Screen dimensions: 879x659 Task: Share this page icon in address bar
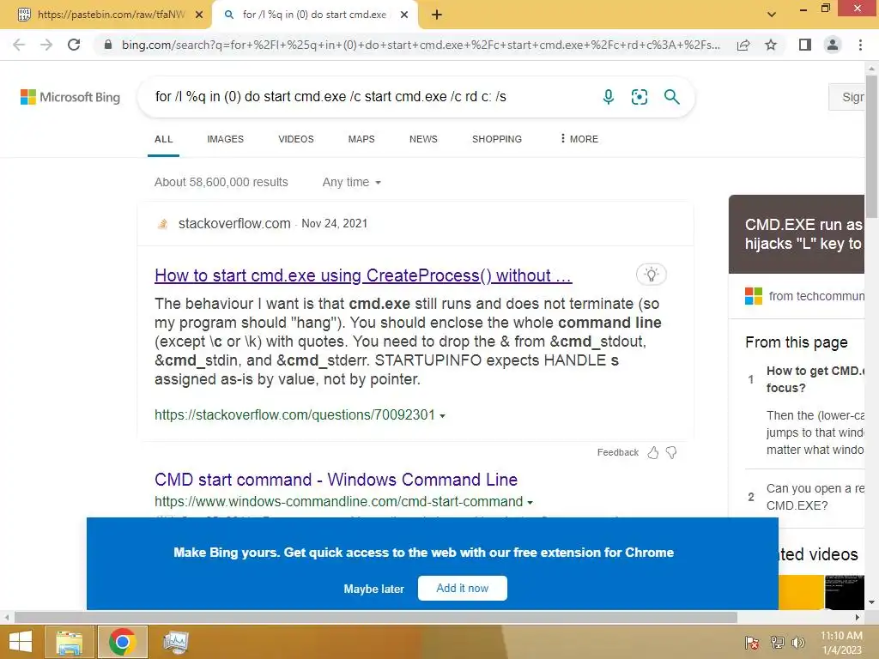click(x=743, y=45)
